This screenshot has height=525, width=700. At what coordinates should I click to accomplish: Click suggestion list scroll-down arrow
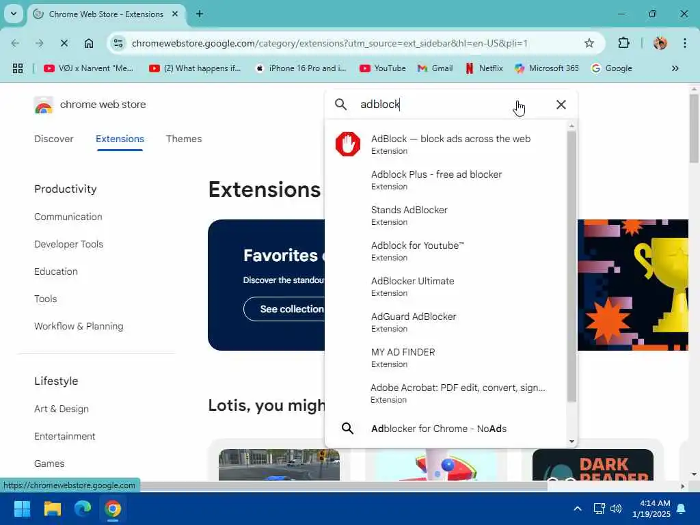pyautogui.click(x=572, y=442)
